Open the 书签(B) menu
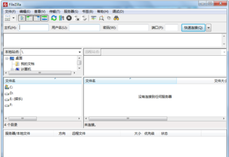The height and width of the screenshot is (157, 229). click(x=88, y=12)
